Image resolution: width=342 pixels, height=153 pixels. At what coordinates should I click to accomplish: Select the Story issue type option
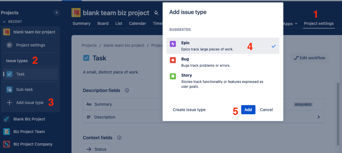(223, 81)
